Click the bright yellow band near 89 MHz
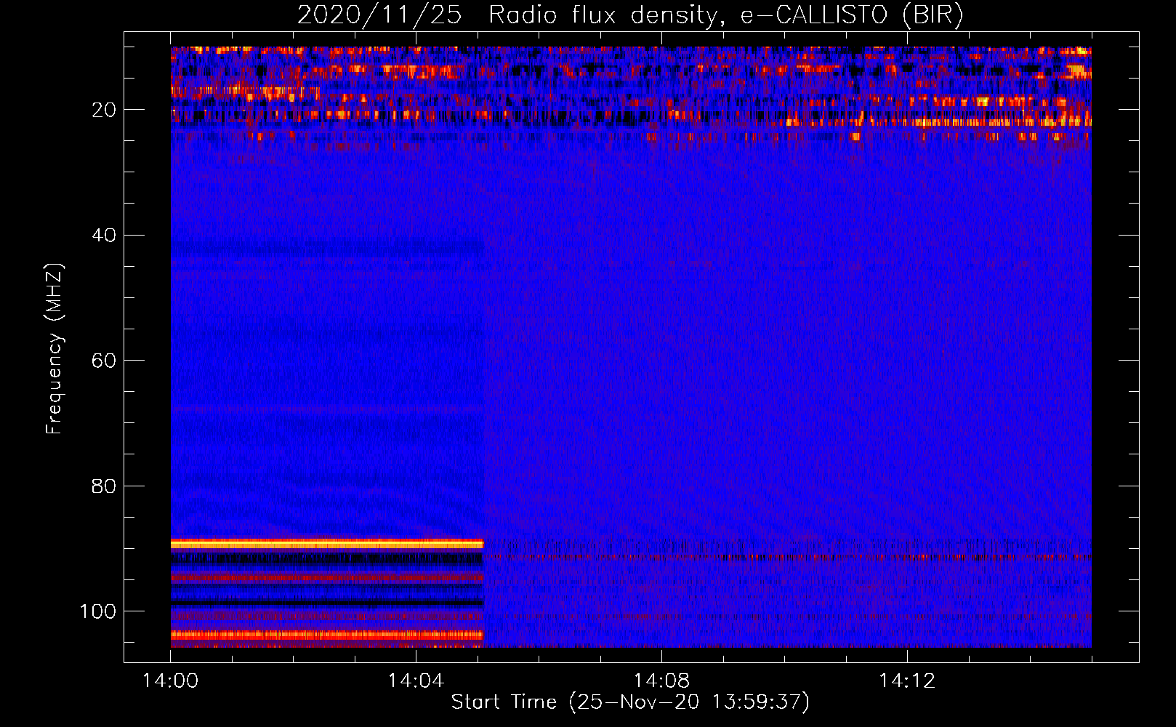The width and height of the screenshot is (1176, 727). coord(327,543)
